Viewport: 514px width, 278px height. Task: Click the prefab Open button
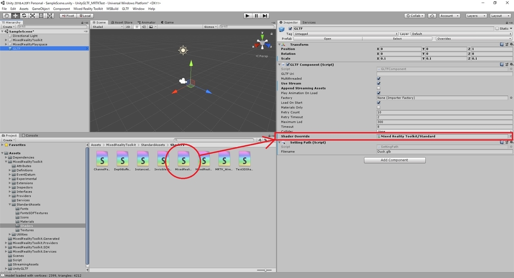[x=327, y=38]
